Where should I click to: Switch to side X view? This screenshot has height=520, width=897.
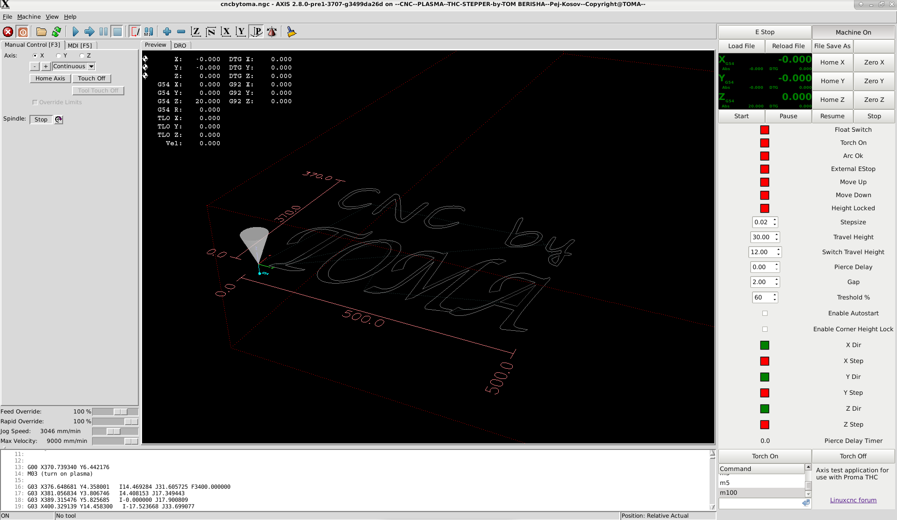226,32
